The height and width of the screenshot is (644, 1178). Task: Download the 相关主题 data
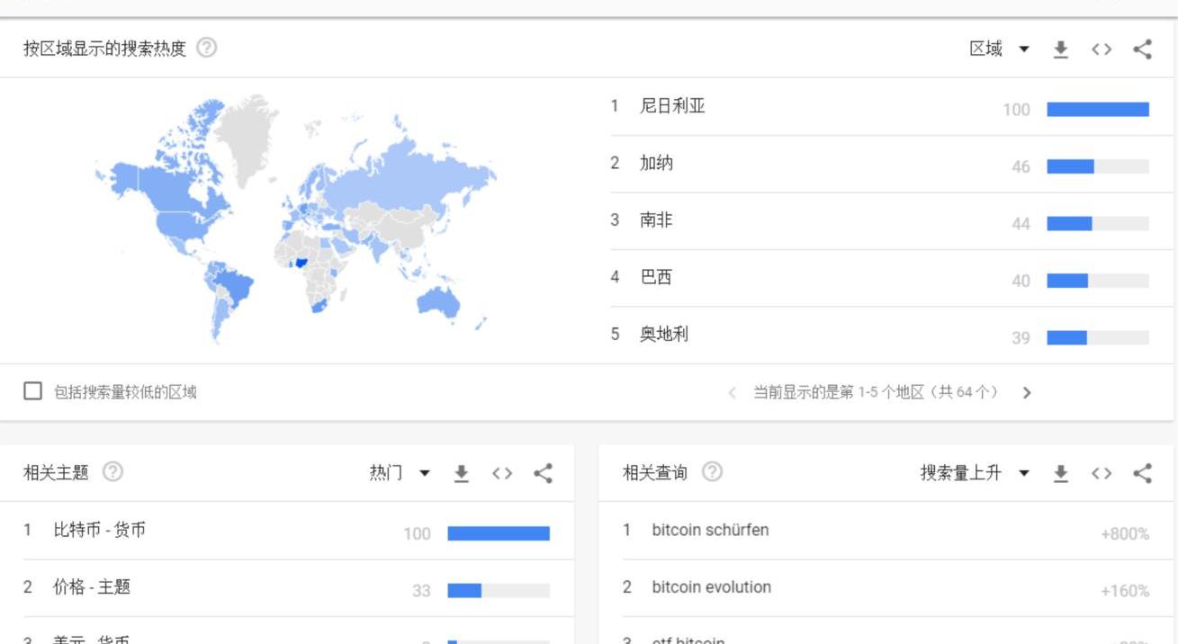[x=462, y=473]
